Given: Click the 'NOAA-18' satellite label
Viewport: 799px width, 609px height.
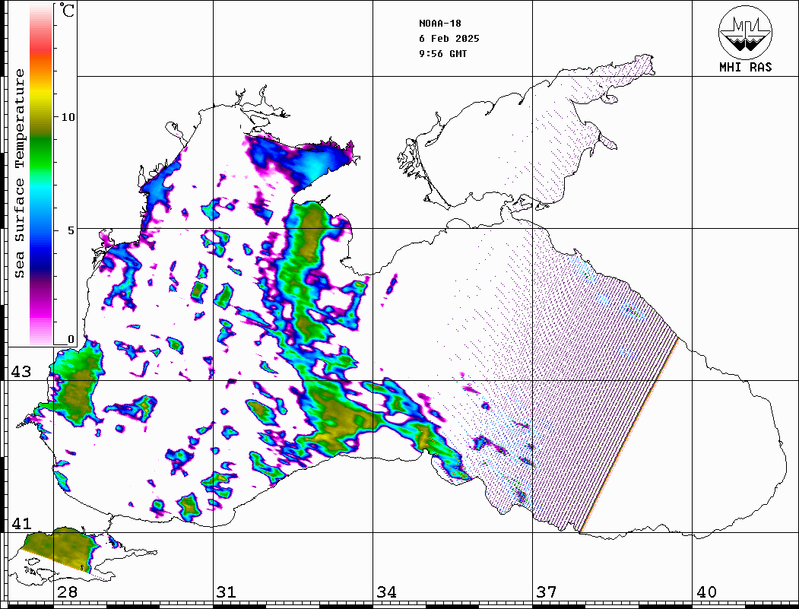Looking at the screenshot, I should pos(440,24).
